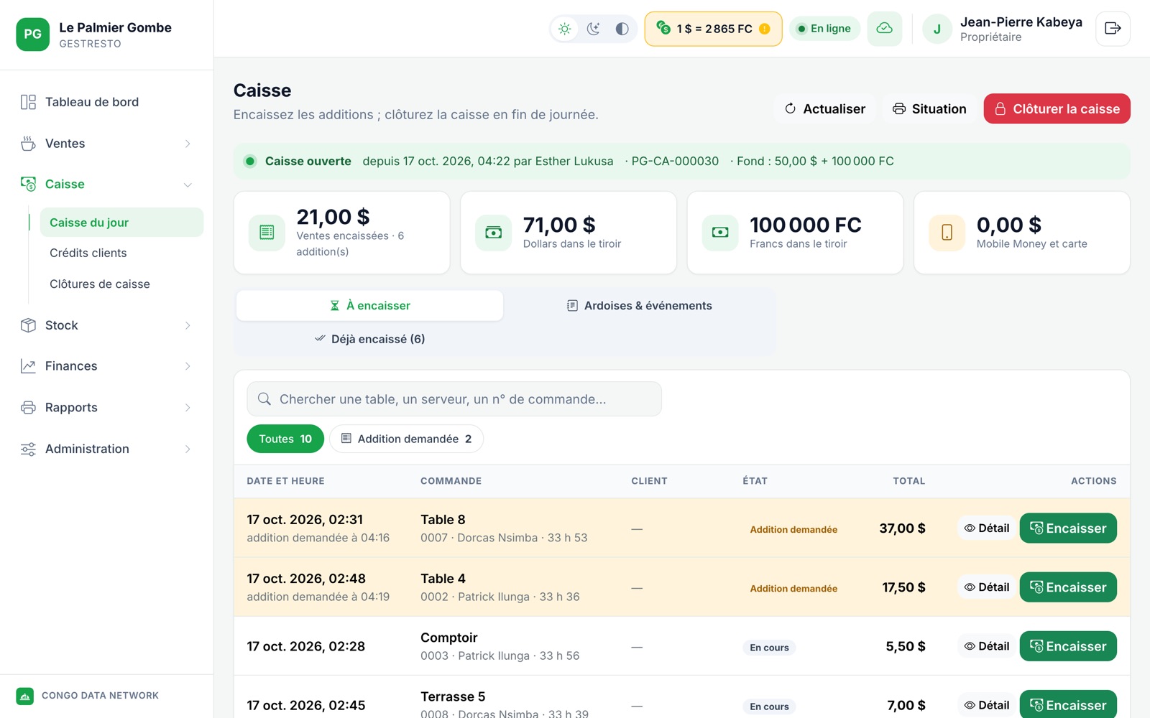The width and height of the screenshot is (1150, 718).
Task: Open Clôtures de caisse submenu
Action: pos(121,284)
